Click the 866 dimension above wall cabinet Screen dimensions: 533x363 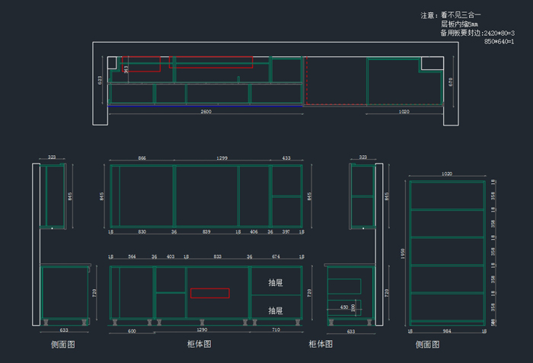142,158
